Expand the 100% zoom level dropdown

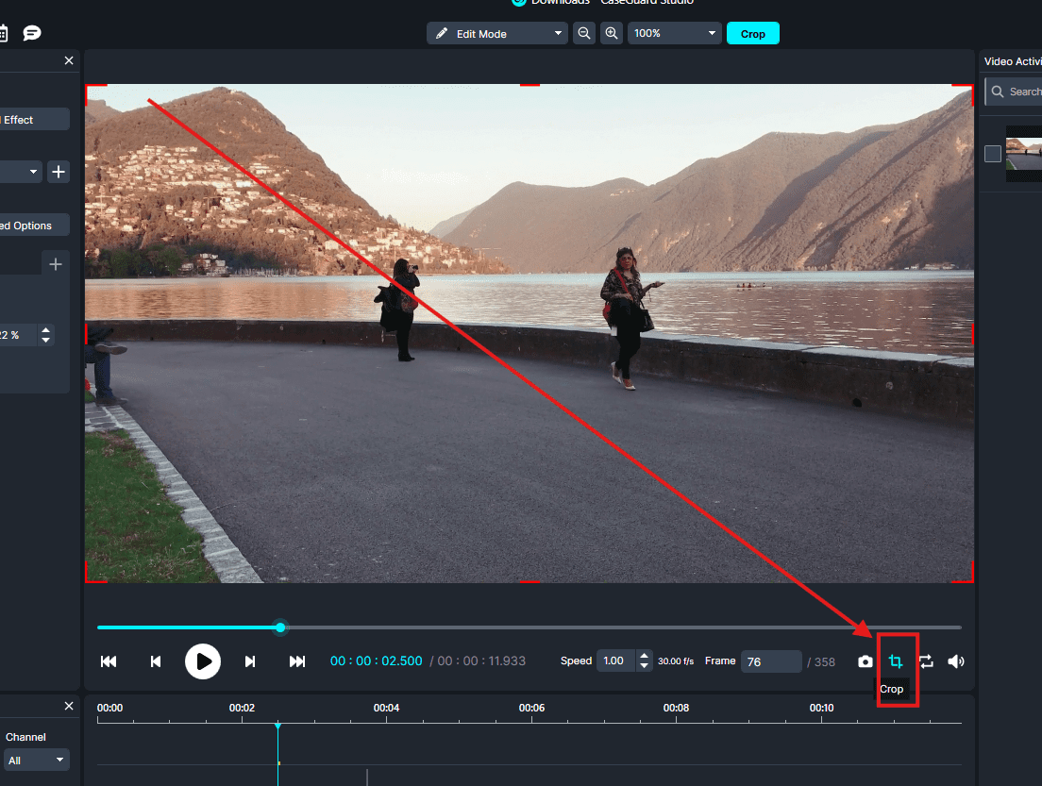tap(674, 33)
